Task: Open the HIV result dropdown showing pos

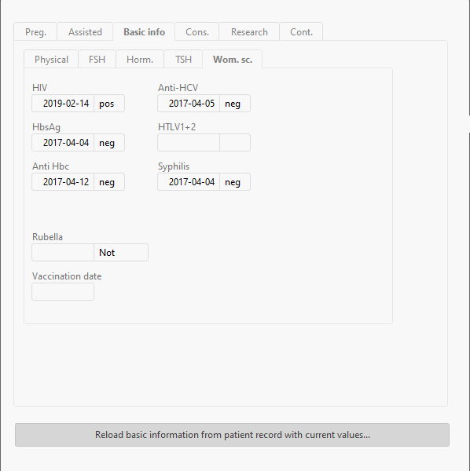Action: click(x=109, y=104)
